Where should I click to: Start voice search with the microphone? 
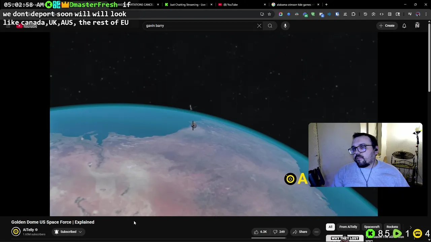coord(285,26)
